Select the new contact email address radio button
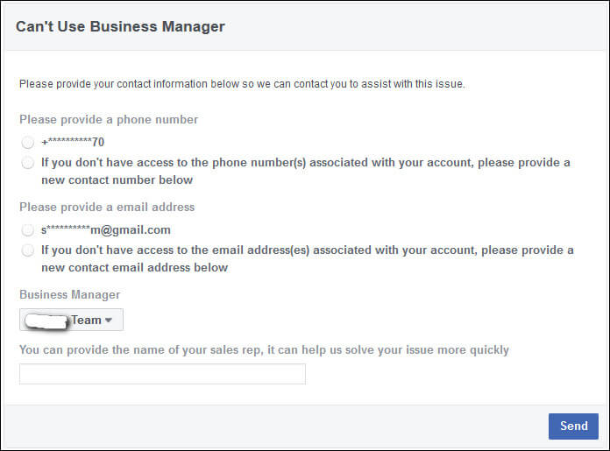 [x=28, y=250]
